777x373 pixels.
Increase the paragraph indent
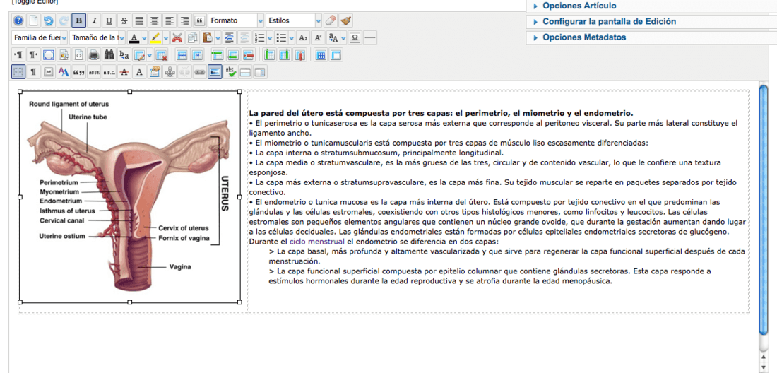pyautogui.click(x=230, y=37)
